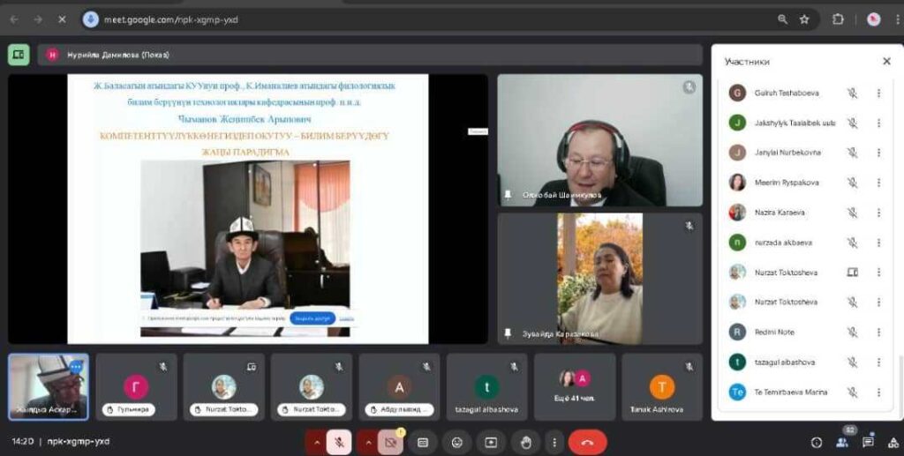Screen dimensions: 904x456
Task: Click the participants panel scrollbar
Action: [x=900, y=383]
